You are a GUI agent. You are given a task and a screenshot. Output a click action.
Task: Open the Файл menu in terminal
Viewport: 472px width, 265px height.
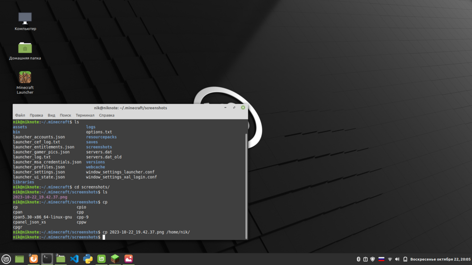tap(20, 115)
